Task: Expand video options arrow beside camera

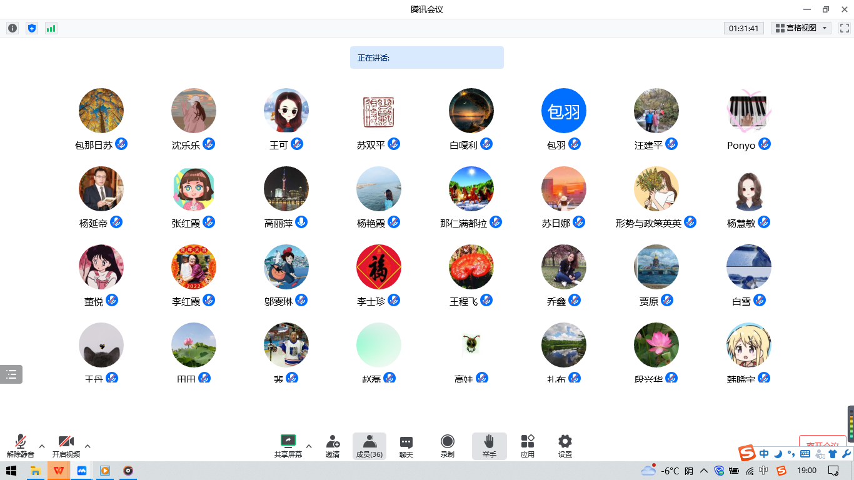Action: 88,446
